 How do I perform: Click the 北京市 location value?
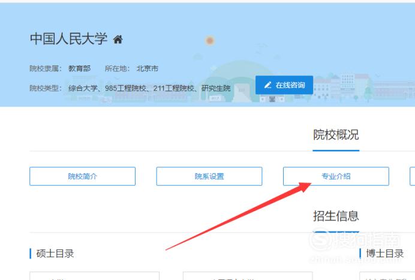(147, 68)
